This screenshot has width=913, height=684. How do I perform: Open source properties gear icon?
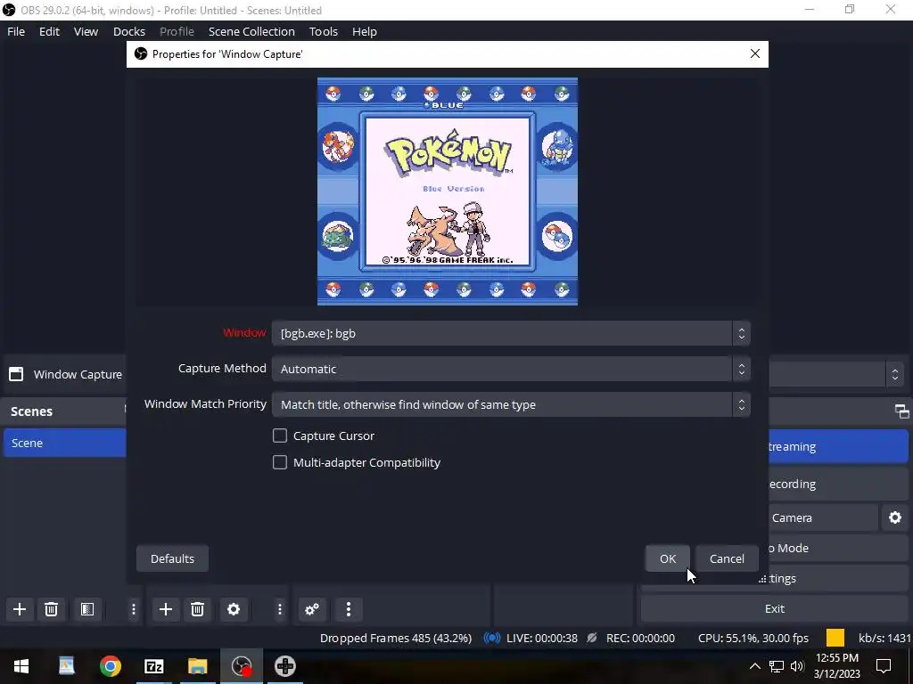pyautogui.click(x=234, y=609)
